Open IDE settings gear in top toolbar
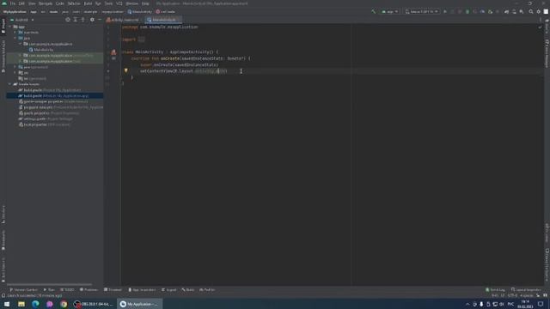The height and width of the screenshot is (309, 550). click(539, 11)
